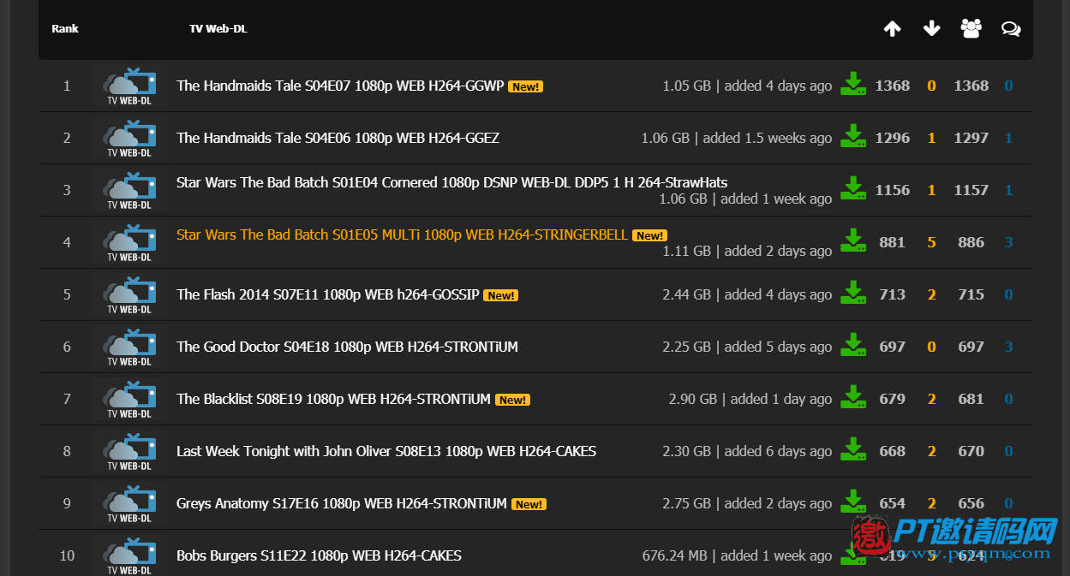Screen dimensions: 1070x576
Task: Click seeder count 881 for Bad Batch S01E05
Action: tap(892, 242)
